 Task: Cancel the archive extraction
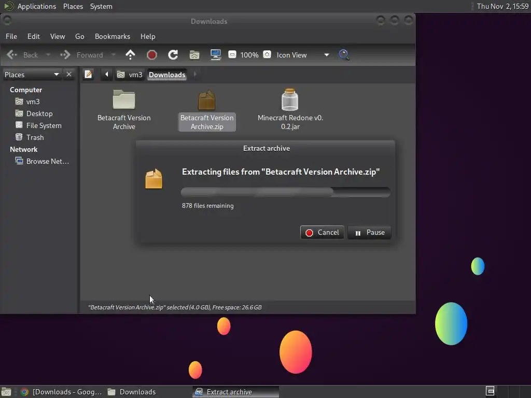[322, 233]
